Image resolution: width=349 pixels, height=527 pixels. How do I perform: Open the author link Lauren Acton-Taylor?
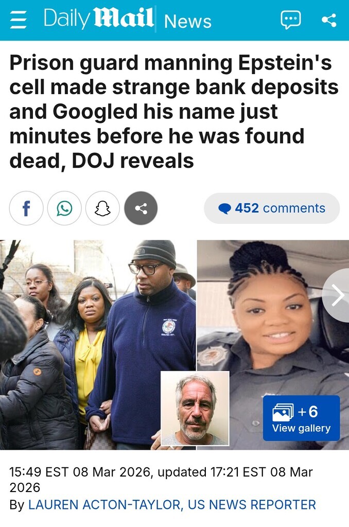coord(104,505)
